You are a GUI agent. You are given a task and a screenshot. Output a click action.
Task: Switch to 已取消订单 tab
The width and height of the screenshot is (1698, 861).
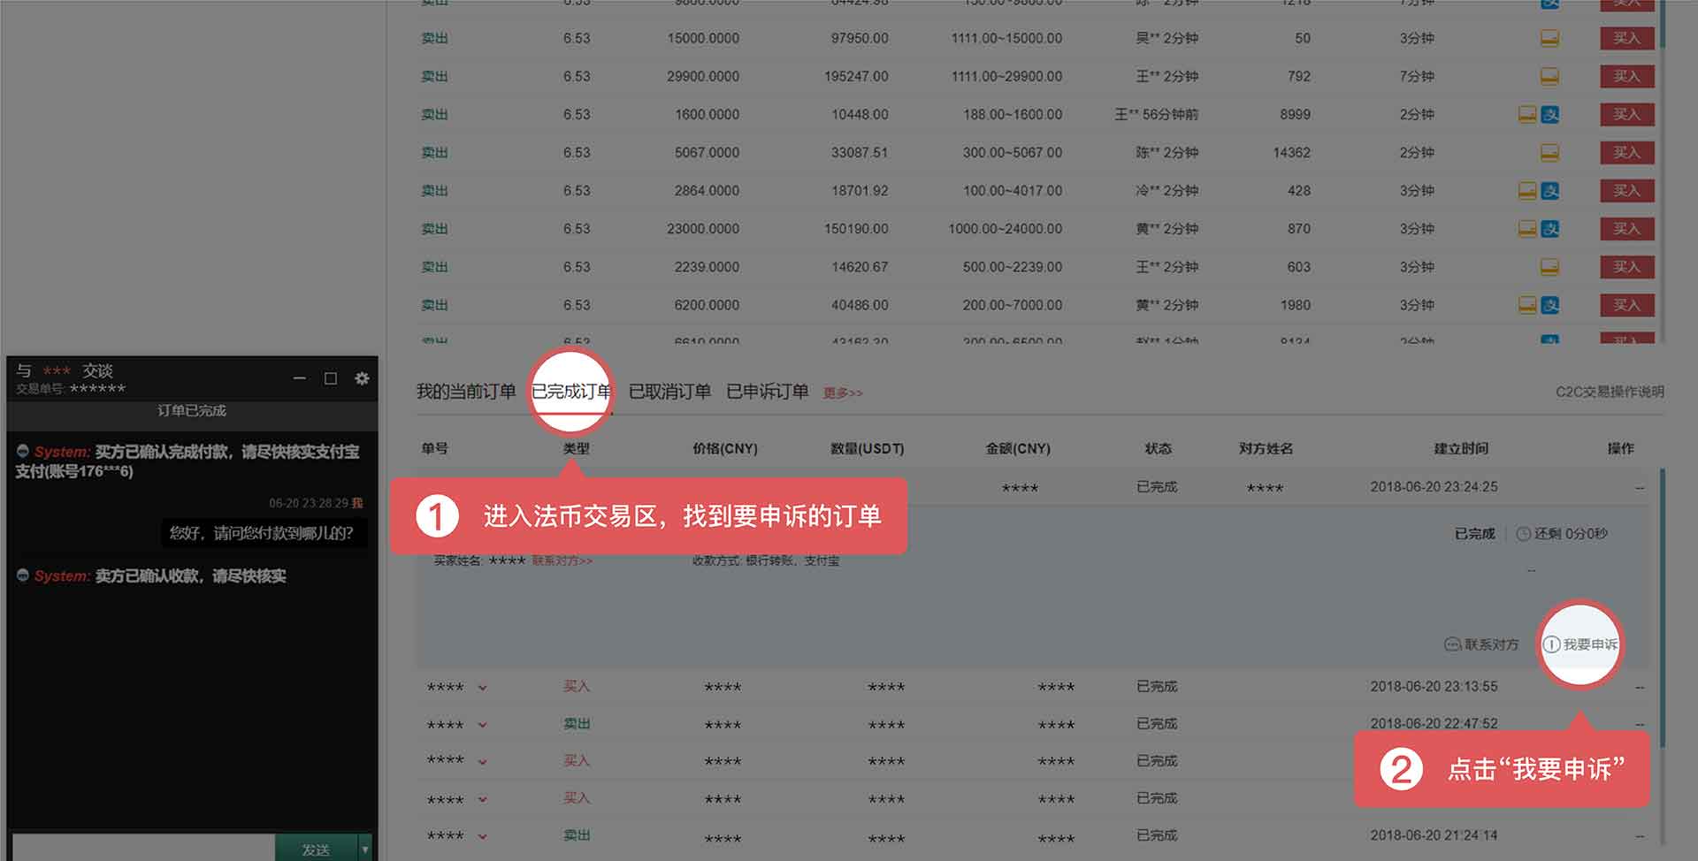(669, 392)
